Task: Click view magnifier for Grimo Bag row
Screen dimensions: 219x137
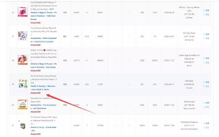Action: [x=206, y=58]
